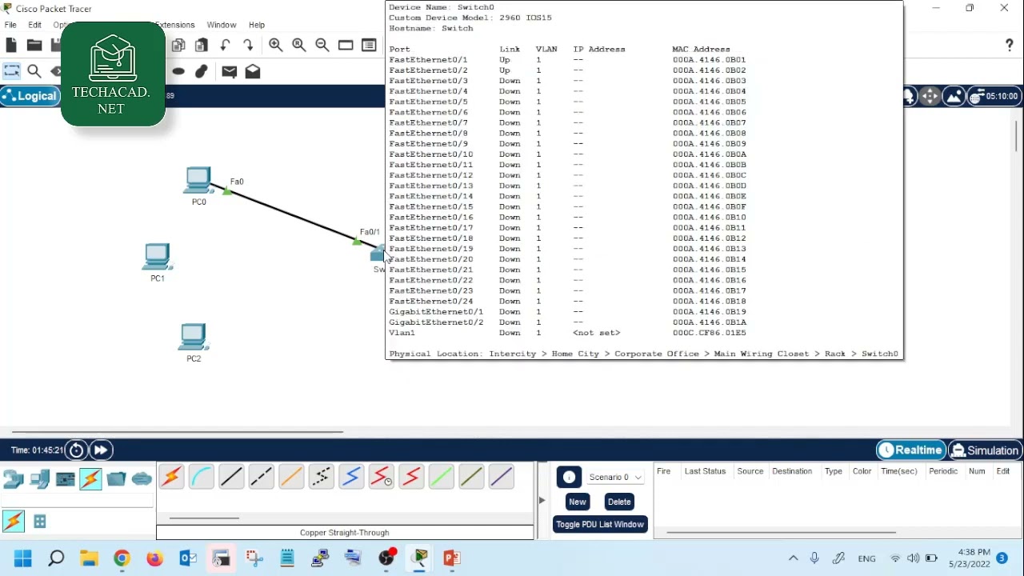Pick the dashed Copper Cross-Over cable

point(261,478)
